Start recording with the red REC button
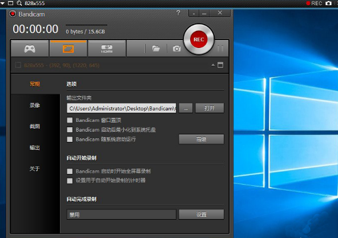 [x=199, y=39]
